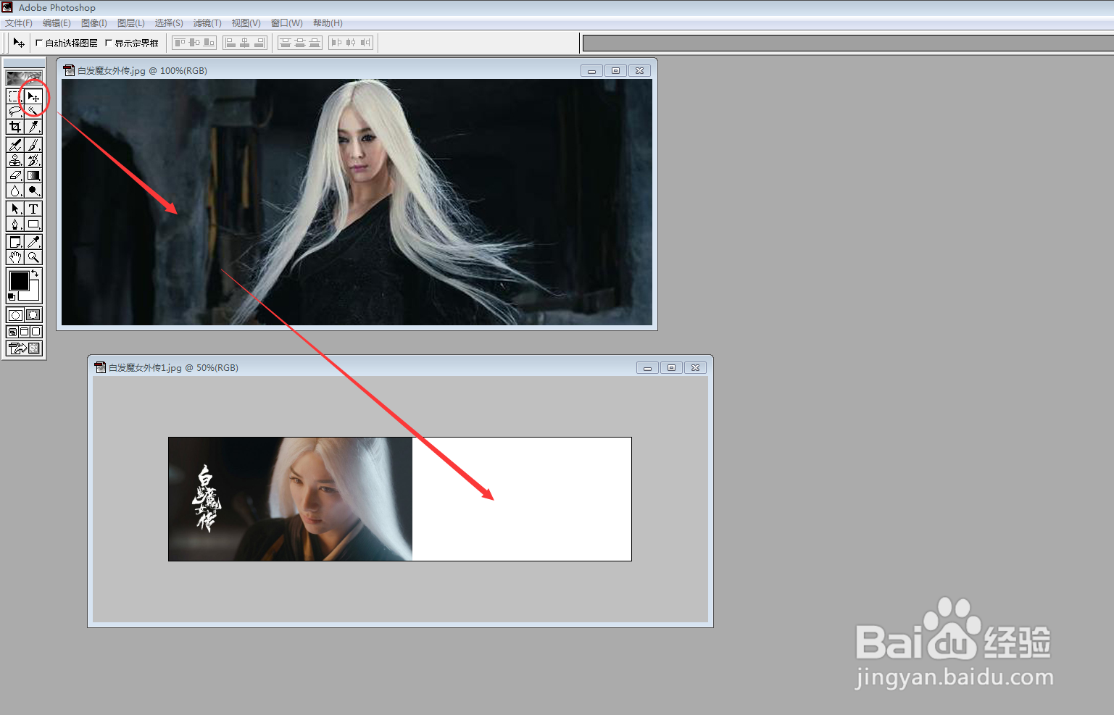
Task: Select the Paintbrush tool
Action: [x=33, y=145]
